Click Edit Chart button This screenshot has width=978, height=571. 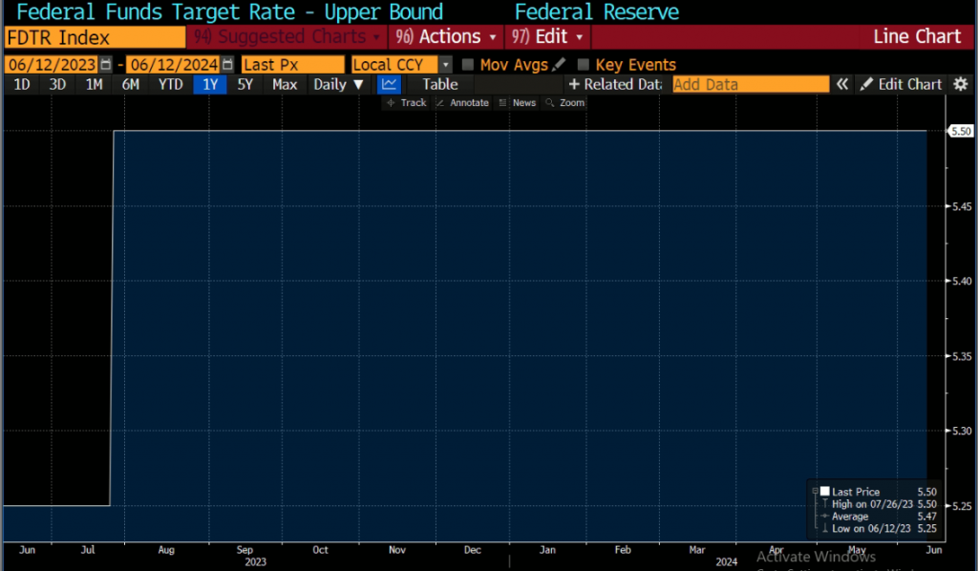(x=901, y=84)
